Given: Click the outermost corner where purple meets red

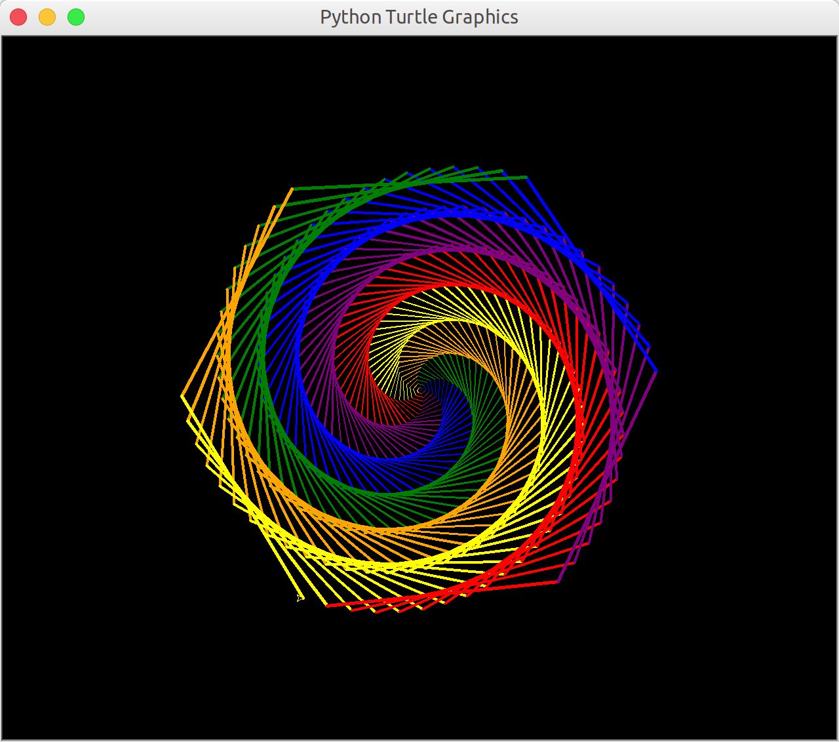Looking at the screenshot, I should pos(557,582).
